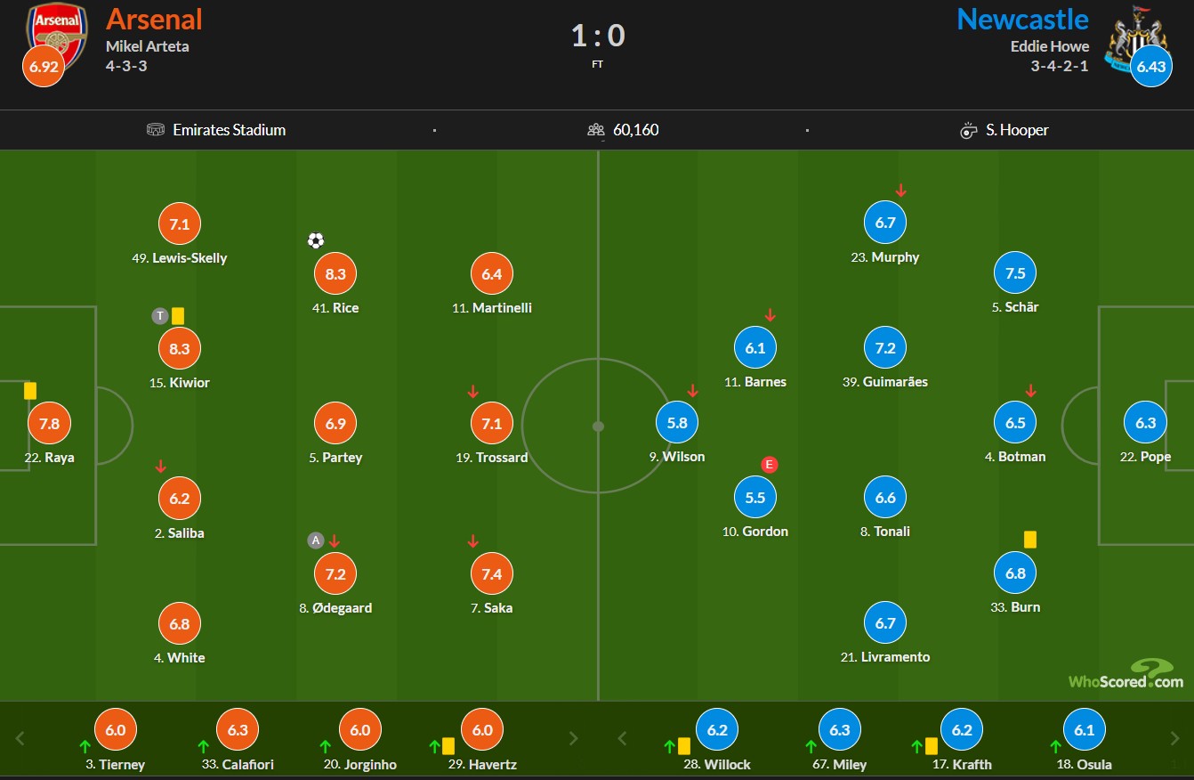
Task: Show more Newcastle substitutes with right arrow
Action: pyautogui.click(x=1175, y=738)
